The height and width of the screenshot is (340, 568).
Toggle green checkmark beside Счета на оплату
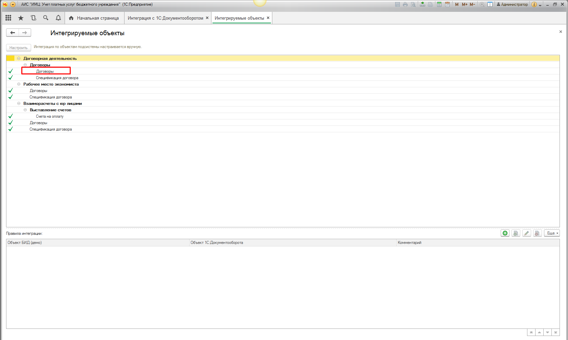click(x=10, y=116)
